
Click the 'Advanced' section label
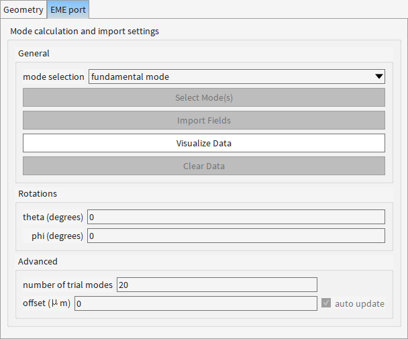(38, 261)
